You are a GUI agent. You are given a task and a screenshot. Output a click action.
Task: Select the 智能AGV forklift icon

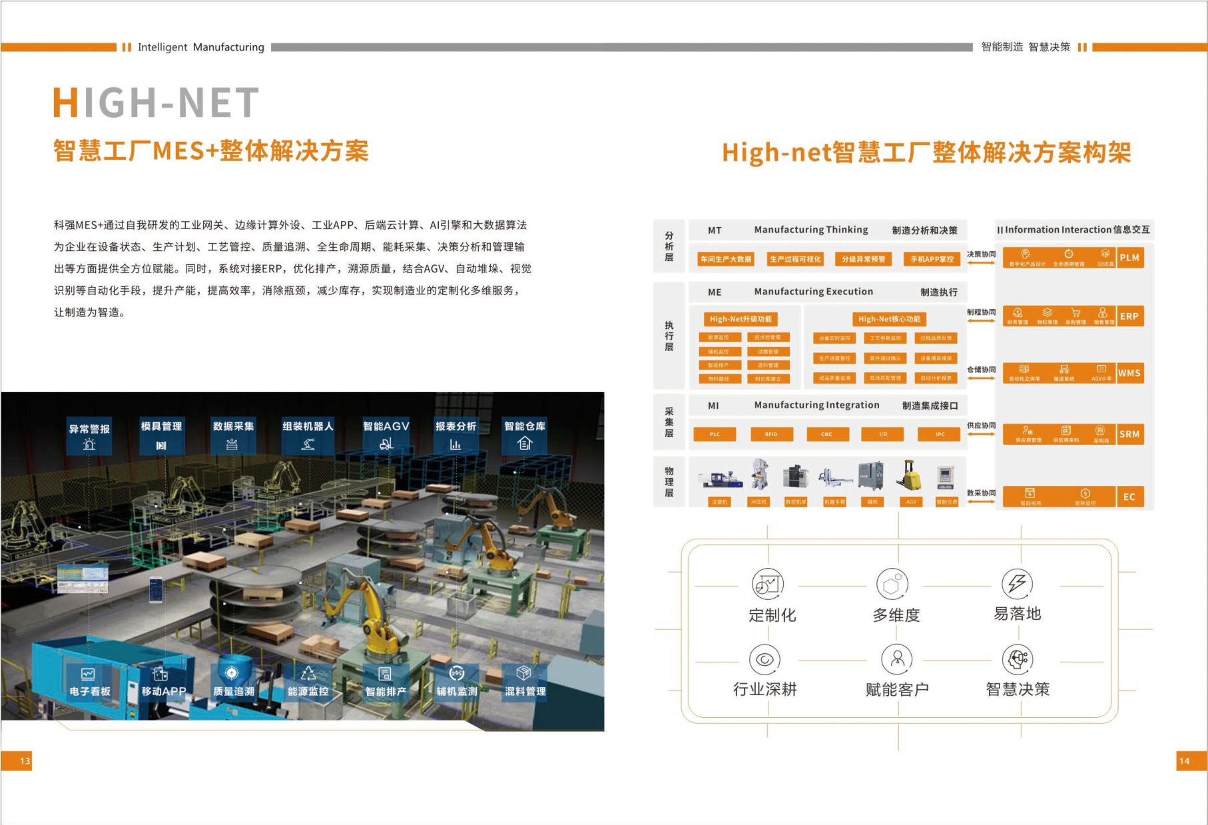point(386,444)
